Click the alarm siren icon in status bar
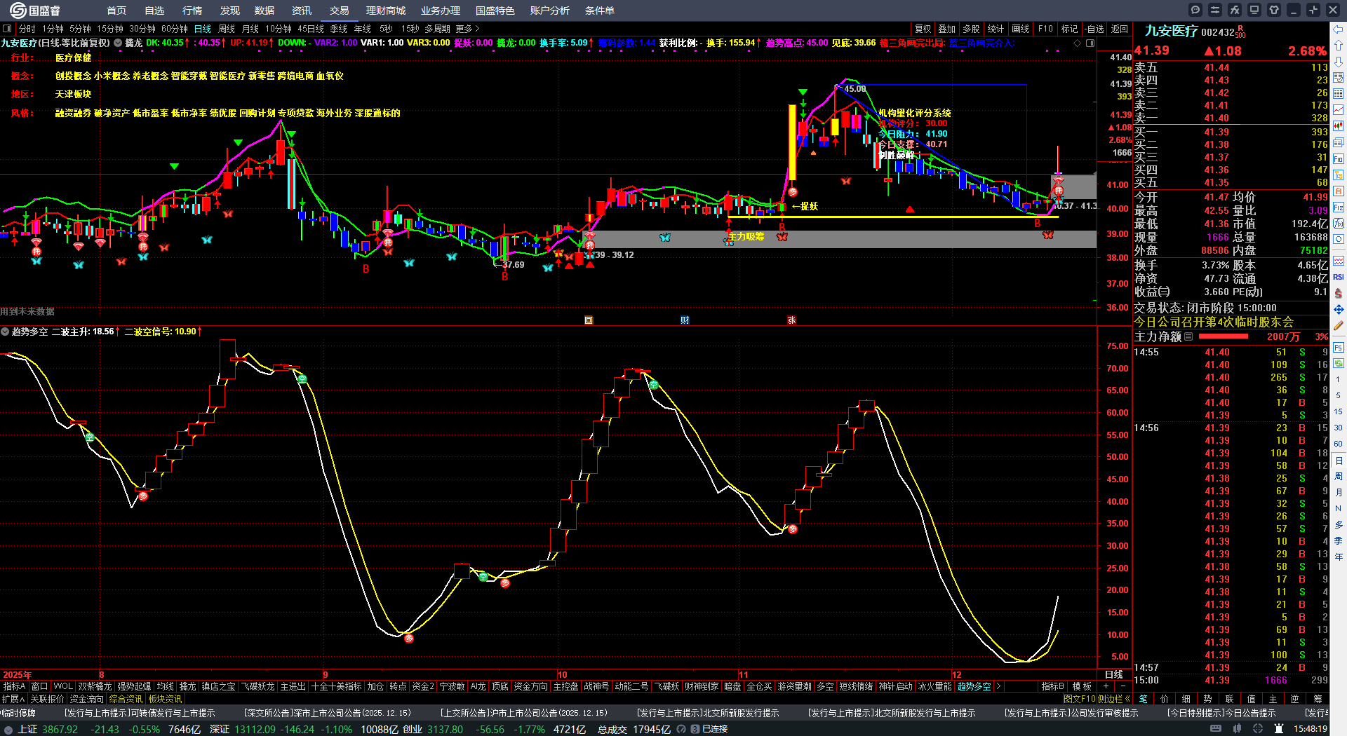 tap(1280, 729)
